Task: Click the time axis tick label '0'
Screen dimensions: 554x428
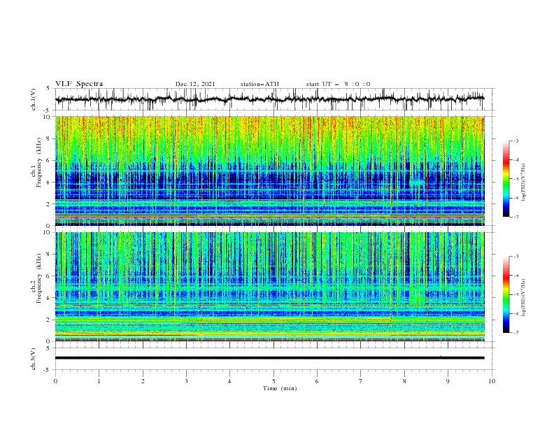Action: (x=55, y=381)
